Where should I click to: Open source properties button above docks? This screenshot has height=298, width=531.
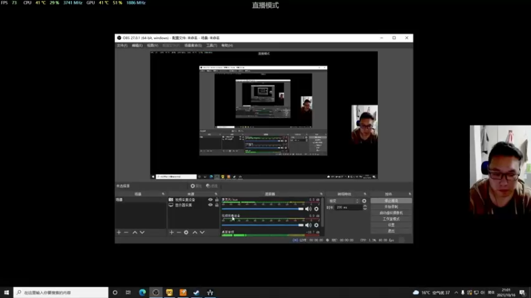click(x=196, y=186)
